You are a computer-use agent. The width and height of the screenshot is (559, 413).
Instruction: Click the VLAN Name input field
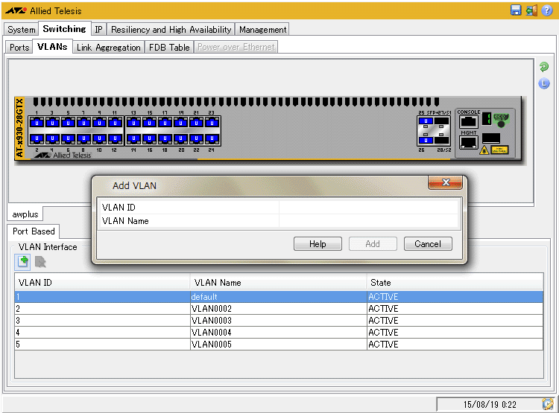click(x=369, y=221)
